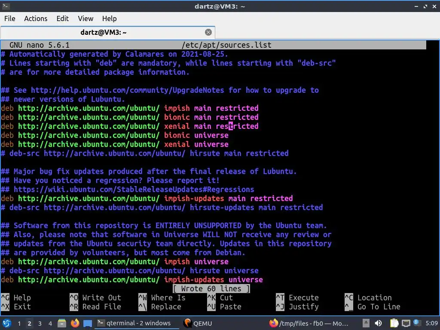Click the ^R Read File shortcut label
This screenshot has height=330, width=440.
click(95, 306)
